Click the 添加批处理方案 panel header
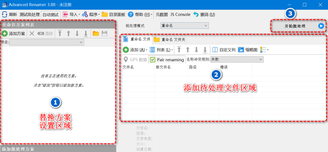 point(58,149)
